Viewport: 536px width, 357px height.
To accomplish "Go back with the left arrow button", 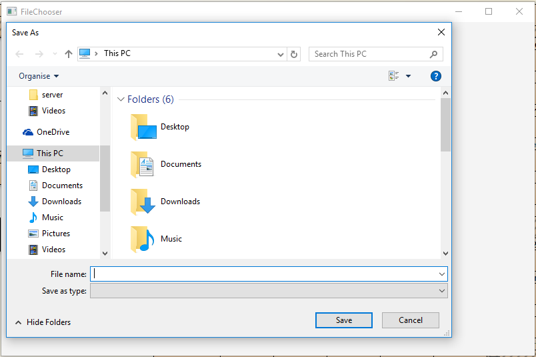I will [20, 54].
